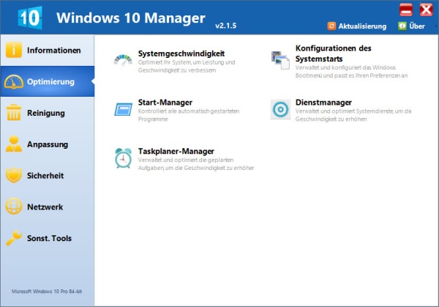Image resolution: width=439 pixels, height=307 pixels.
Task: Click the Netzwerk globe icon
Action: pyautogui.click(x=13, y=207)
